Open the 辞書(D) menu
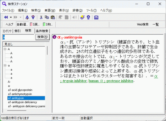Image resolution: width=166 pixels, height=121 pixels. (x=77, y=10)
